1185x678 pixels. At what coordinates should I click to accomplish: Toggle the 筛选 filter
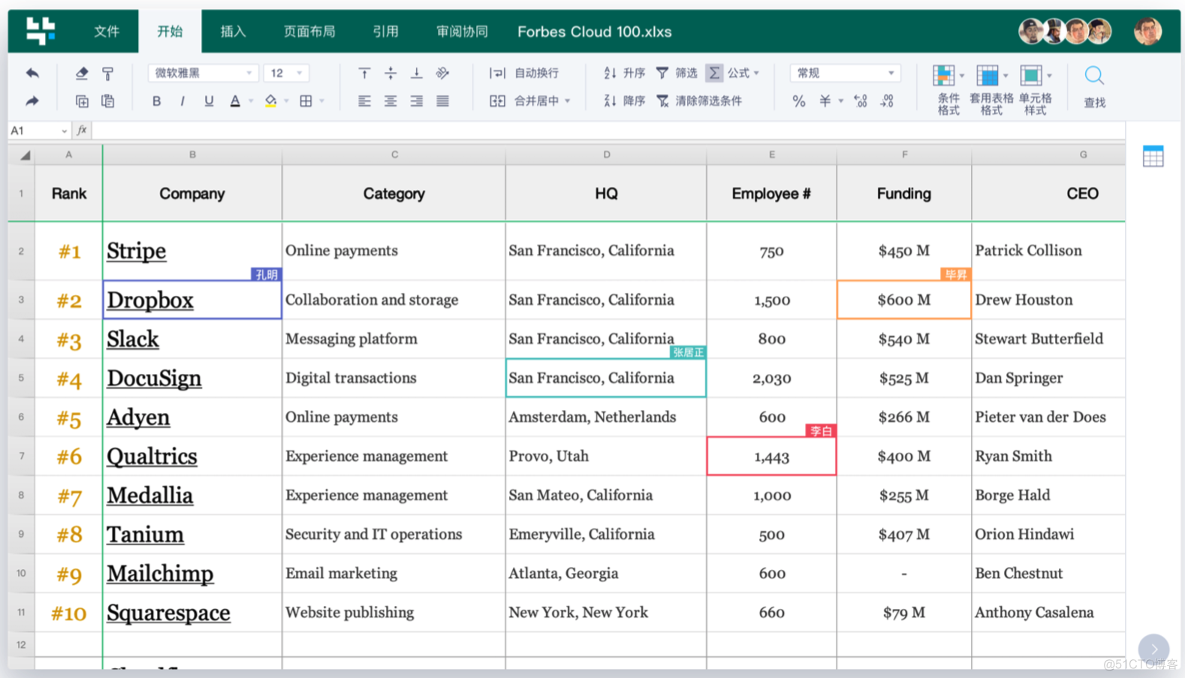pos(677,73)
